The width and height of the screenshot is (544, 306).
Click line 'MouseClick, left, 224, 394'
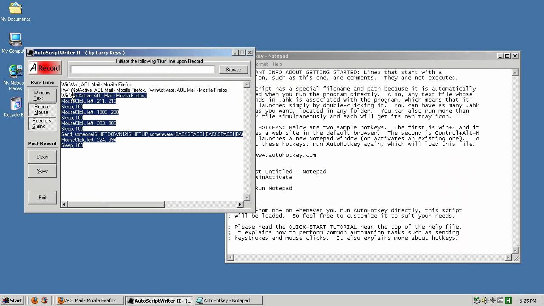(88, 140)
